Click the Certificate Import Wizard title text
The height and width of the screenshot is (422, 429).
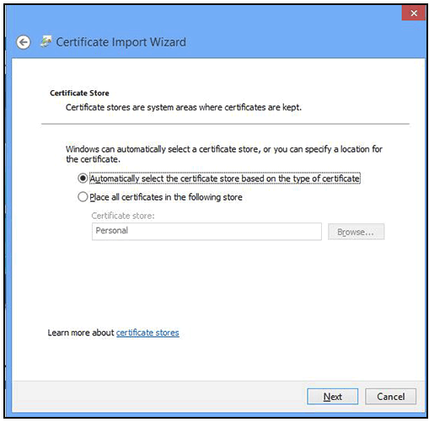coord(121,42)
